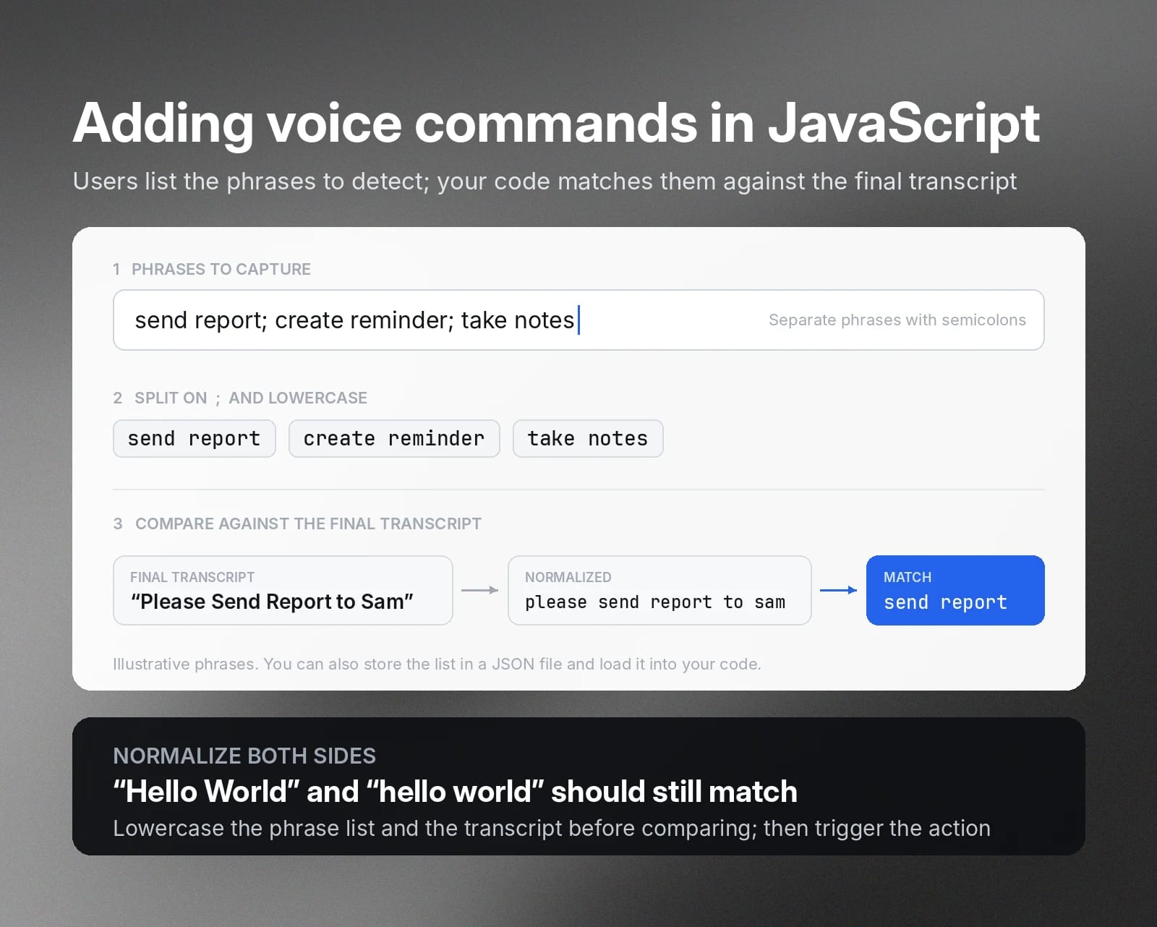Click the blue Match send report box

point(955,590)
